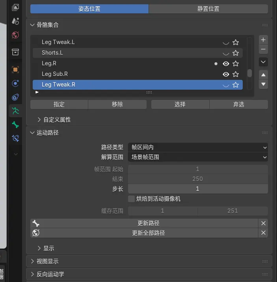
Task: Select the Leg.R row
Action: [x=138, y=63]
